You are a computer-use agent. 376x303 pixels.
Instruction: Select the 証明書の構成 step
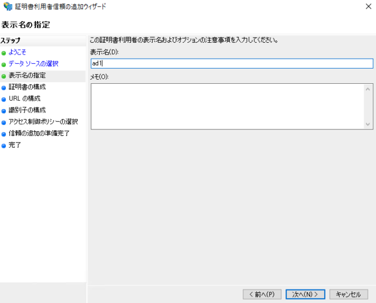pos(27,87)
